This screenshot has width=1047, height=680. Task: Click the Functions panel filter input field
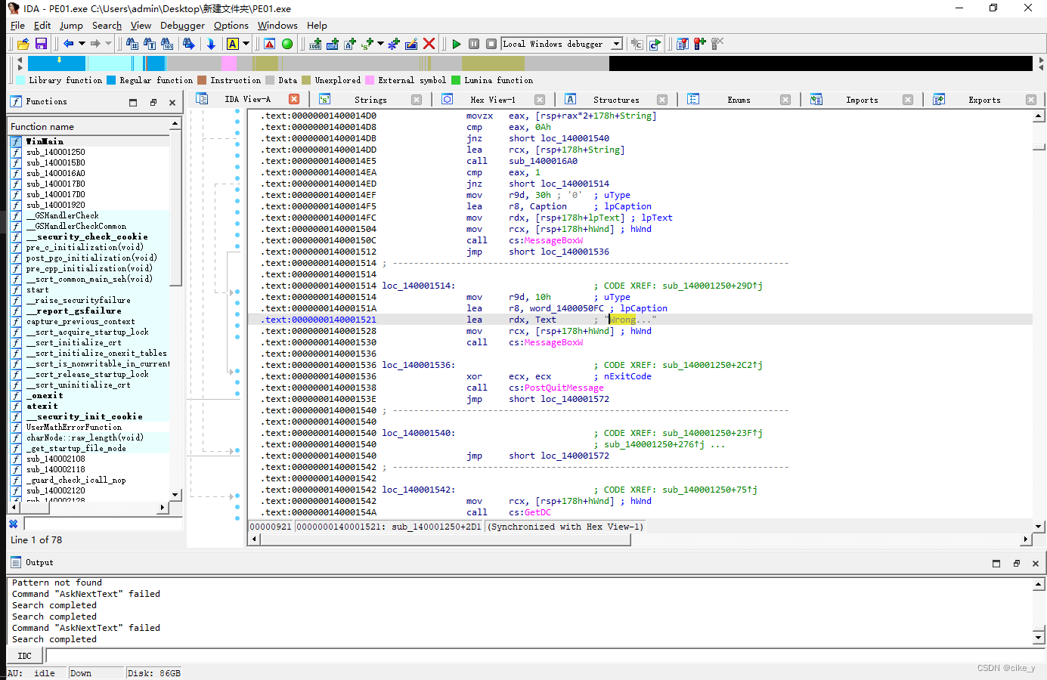coord(103,524)
